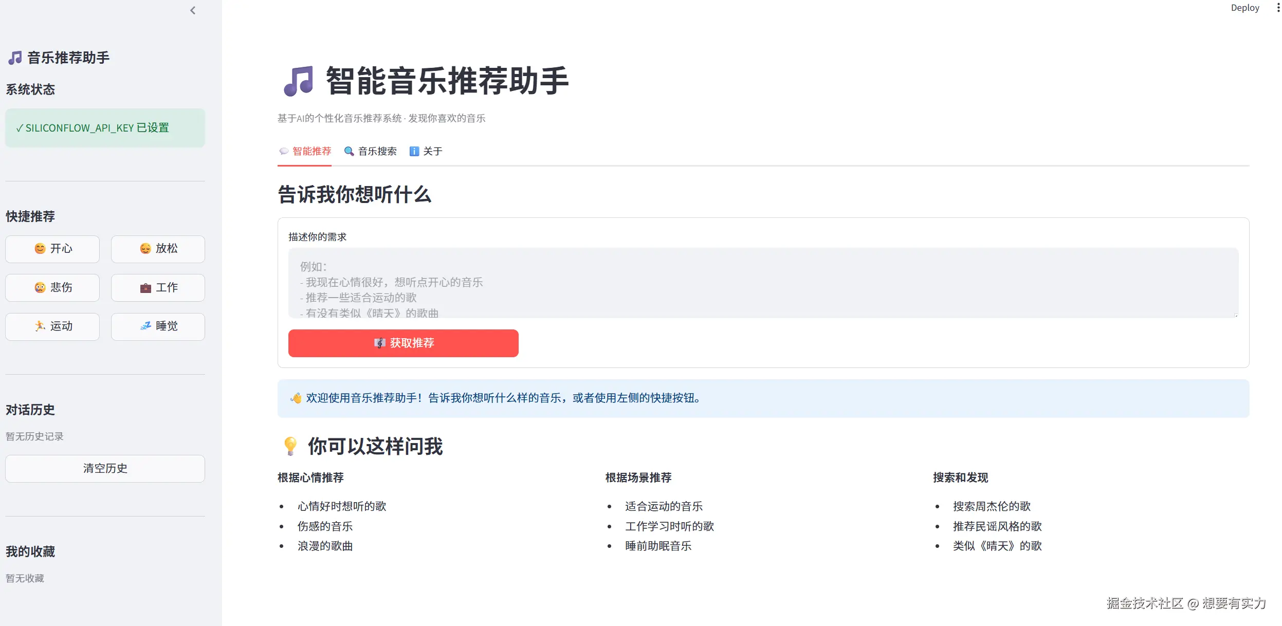Choose the 睡觉 sleep quick button
Image resolution: width=1282 pixels, height=626 pixels.
[x=157, y=326]
